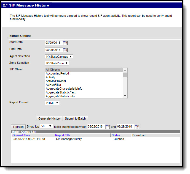
Task: Open the End Date calendar picker
Action: click(x=65, y=50)
